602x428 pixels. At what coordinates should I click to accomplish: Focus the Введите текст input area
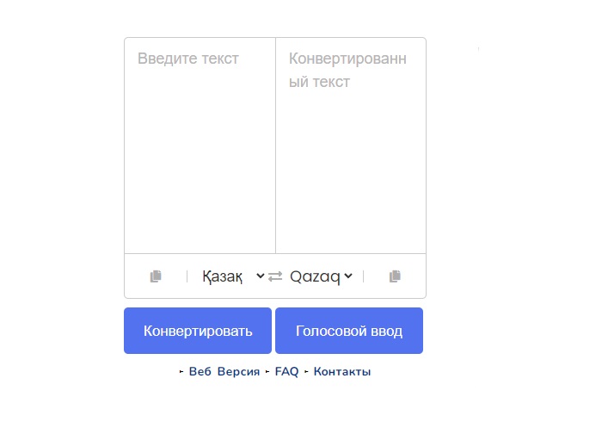200,146
